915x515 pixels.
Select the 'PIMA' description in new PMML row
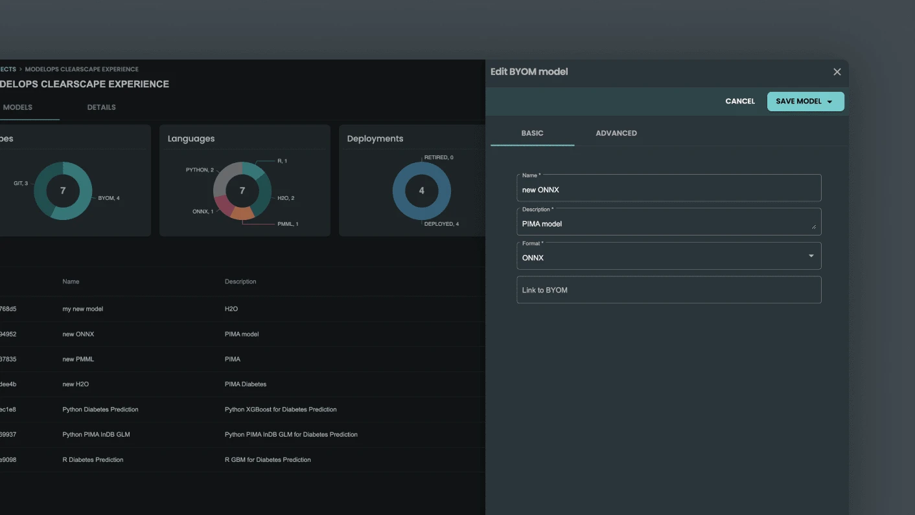coord(233,359)
